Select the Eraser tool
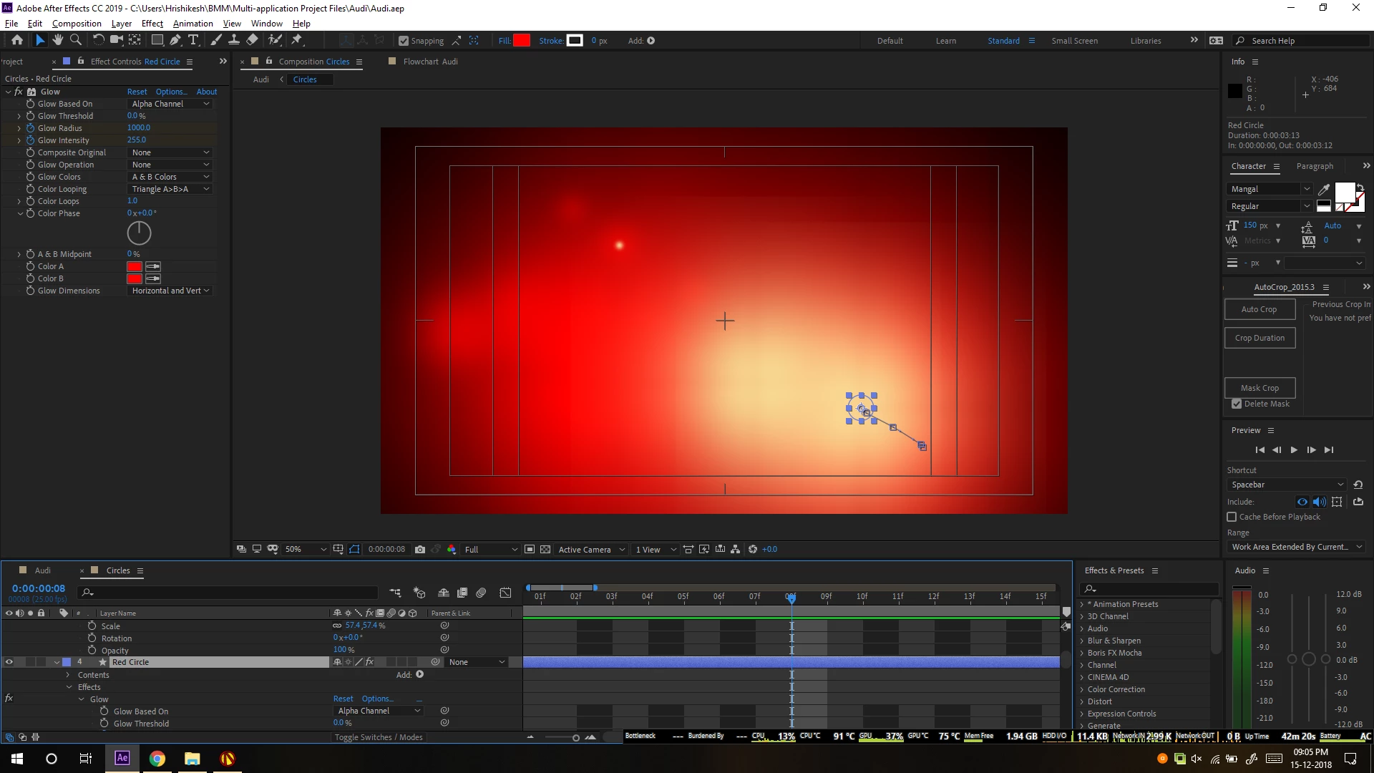The image size is (1374, 773). click(x=253, y=40)
